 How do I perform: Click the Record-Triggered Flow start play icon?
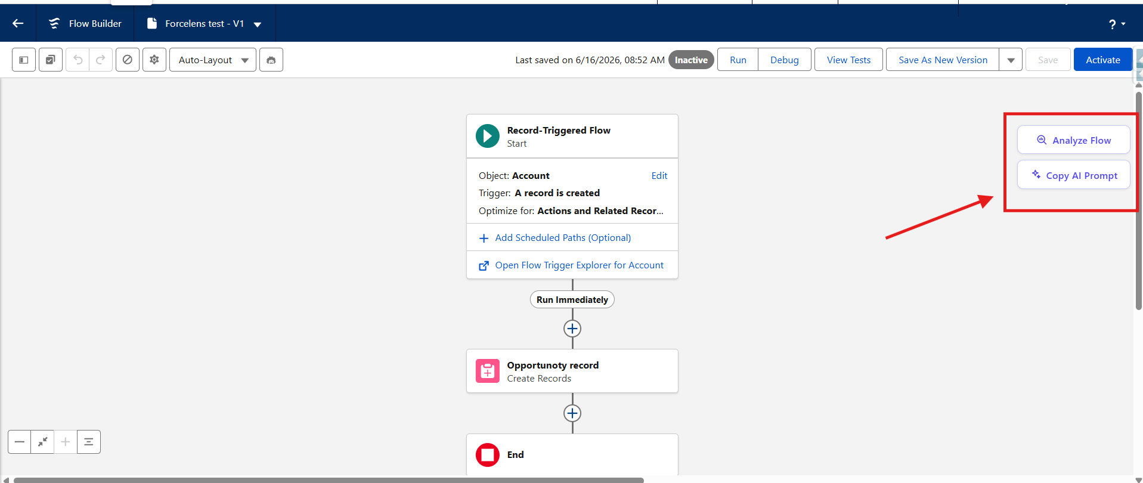[488, 136]
